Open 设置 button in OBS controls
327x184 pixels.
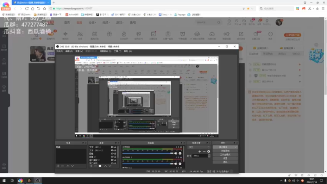(225, 158)
